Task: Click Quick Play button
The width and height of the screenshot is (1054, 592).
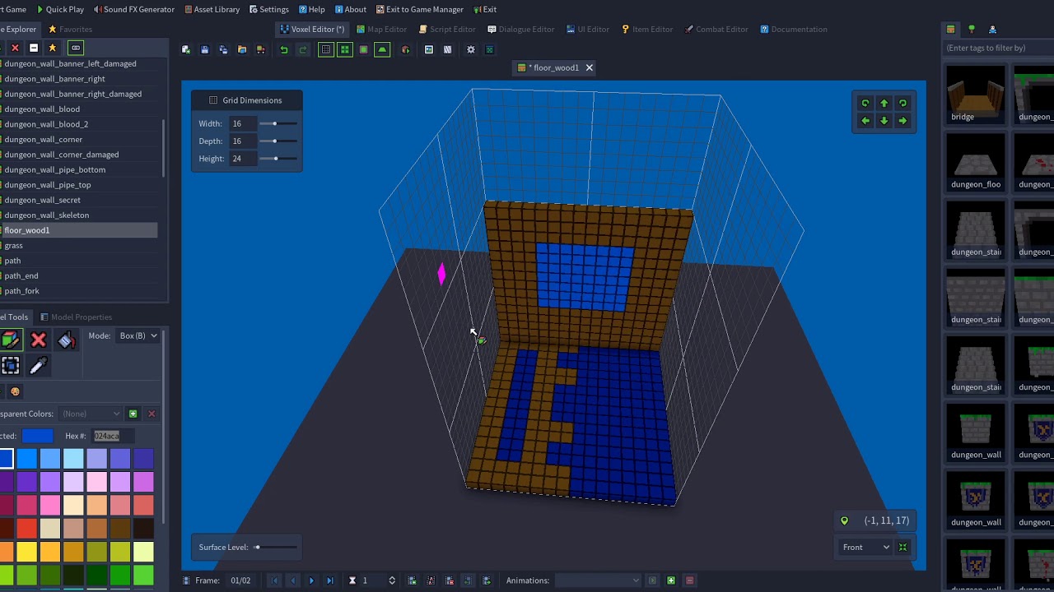Action: tap(60, 9)
